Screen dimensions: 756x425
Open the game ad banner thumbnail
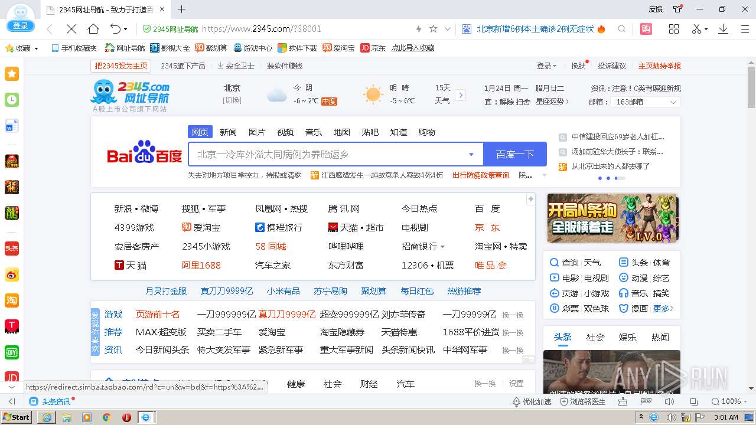pyautogui.click(x=612, y=218)
